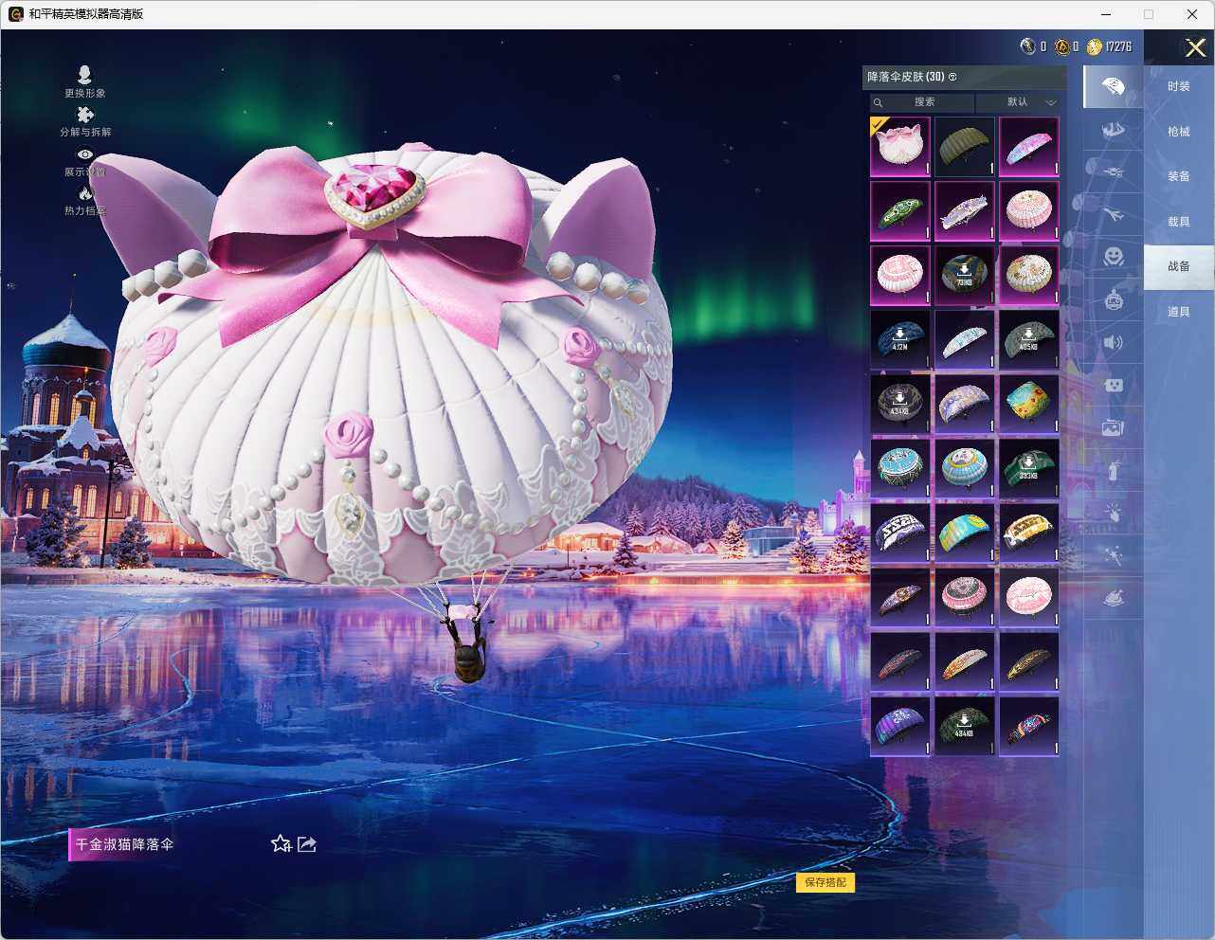1215x940 pixels.
Task: Click the 更换形象 change avatar icon
Action: pyautogui.click(x=84, y=75)
